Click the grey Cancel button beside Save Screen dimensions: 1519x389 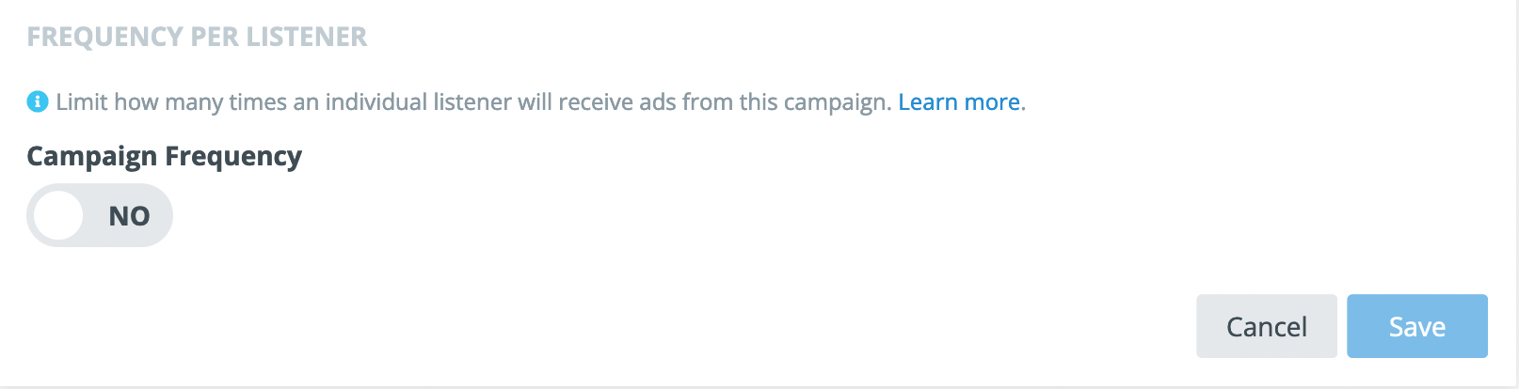(1266, 326)
